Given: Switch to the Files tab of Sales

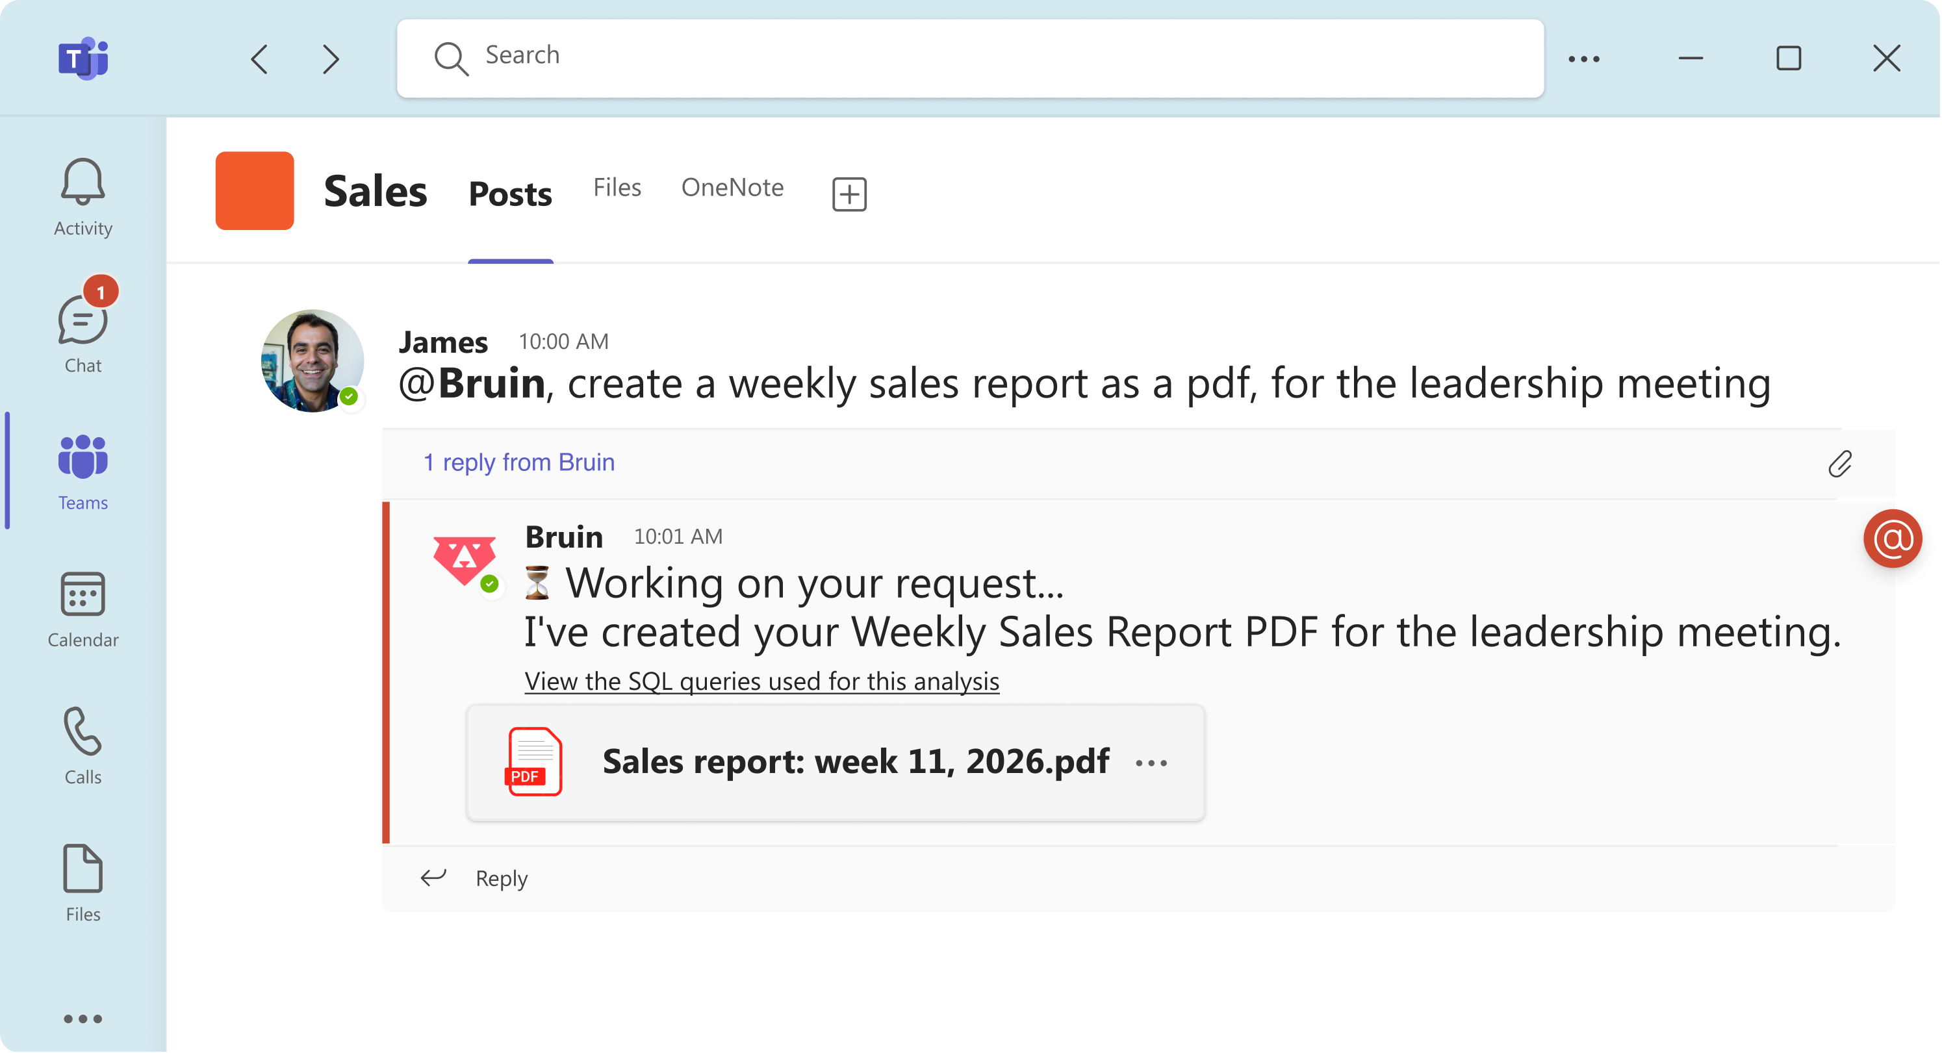Looking at the screenshot, I should click(617, 187).
